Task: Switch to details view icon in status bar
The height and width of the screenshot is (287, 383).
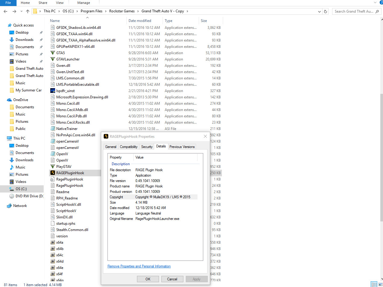Action: [374, 284]
